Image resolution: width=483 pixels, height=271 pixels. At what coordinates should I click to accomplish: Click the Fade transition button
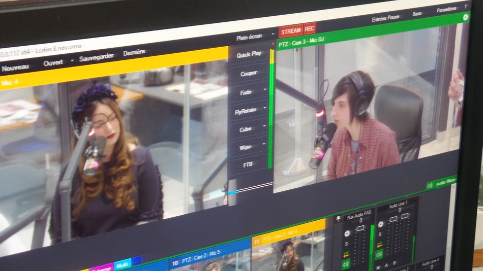(x=246, y=92)
